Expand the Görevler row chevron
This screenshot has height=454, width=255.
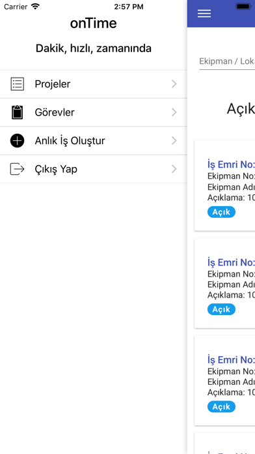point(174,112)
